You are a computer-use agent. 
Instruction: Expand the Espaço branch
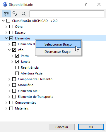6,32
